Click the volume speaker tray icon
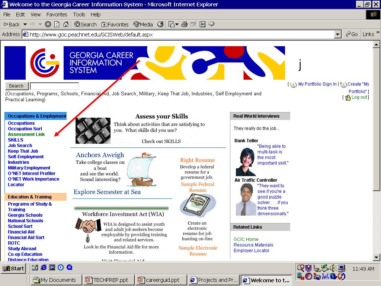This screenshot has width=381, height=286. [333, 268]
